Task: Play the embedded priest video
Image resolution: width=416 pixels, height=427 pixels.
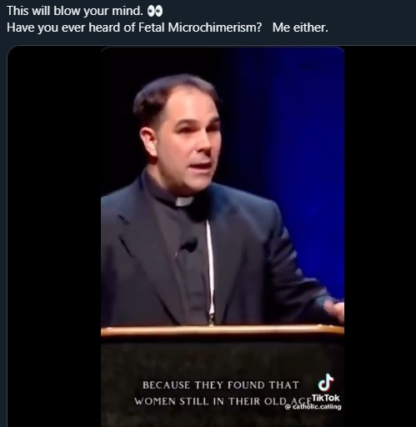Action: [x=223, y=236]
